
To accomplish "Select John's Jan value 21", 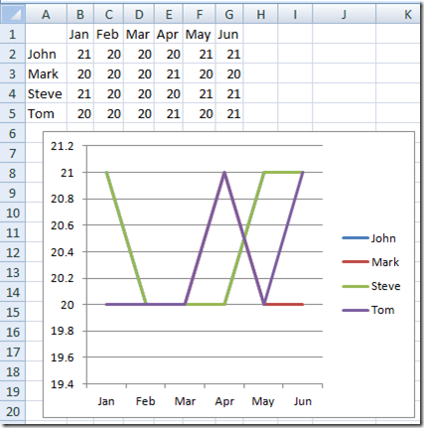I will coord(80,54).
